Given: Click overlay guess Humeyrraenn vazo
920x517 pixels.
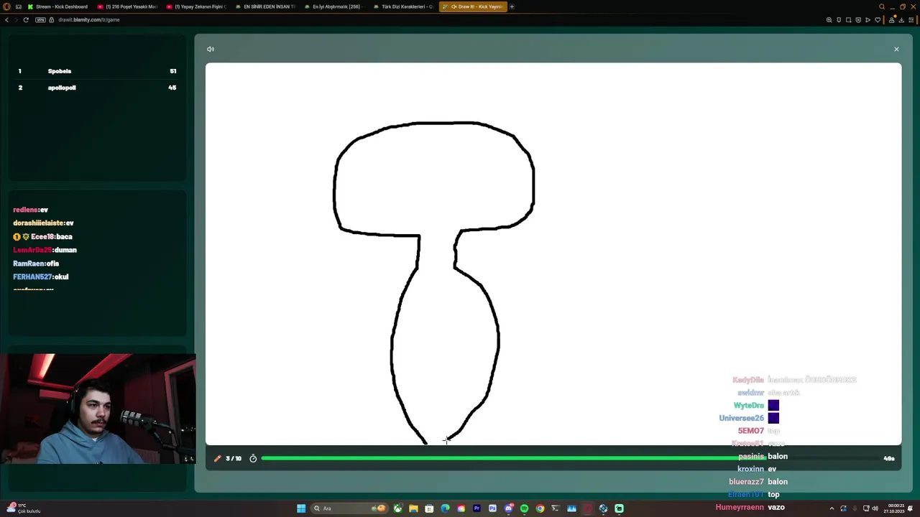Looking at the screenshot, I should [x=750, y=508].
